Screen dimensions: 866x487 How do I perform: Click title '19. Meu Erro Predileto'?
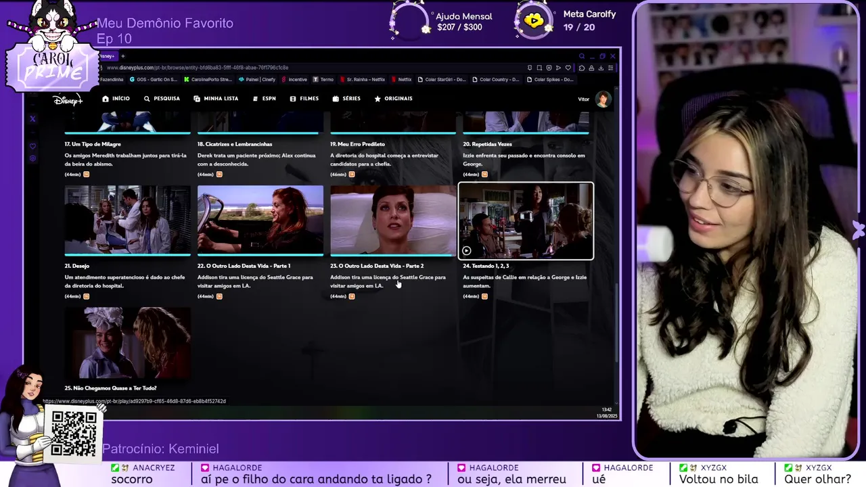coord(357,144)
